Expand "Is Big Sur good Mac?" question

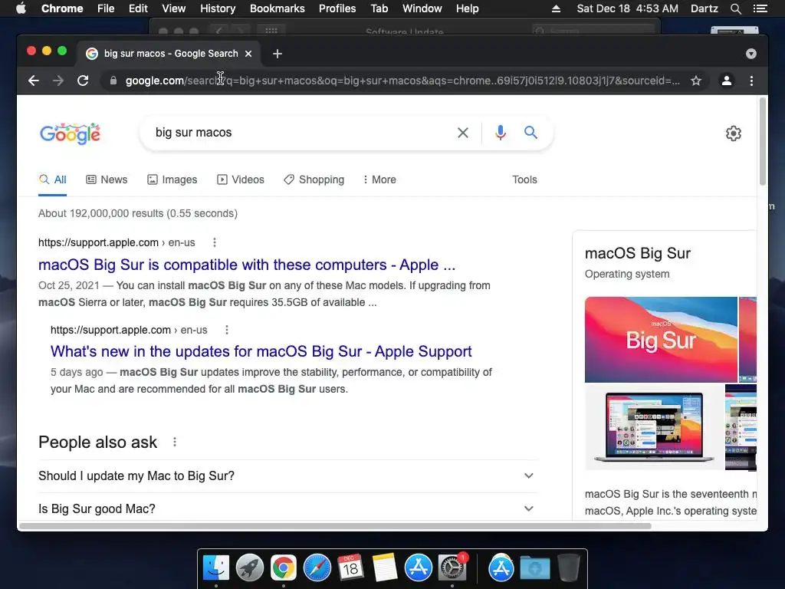pyautogui.click(x=288, y=508)
